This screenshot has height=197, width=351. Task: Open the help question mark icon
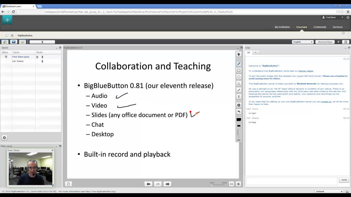(x=338, y=42)
